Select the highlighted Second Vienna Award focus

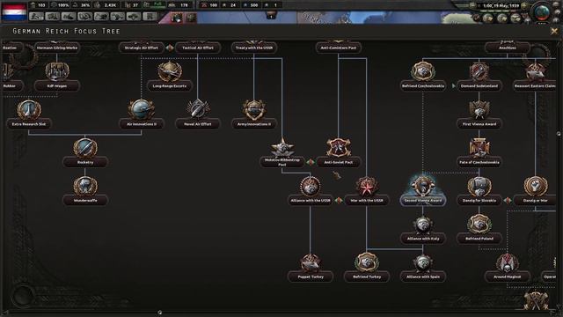pyautogui.click(x=423, y=190)
